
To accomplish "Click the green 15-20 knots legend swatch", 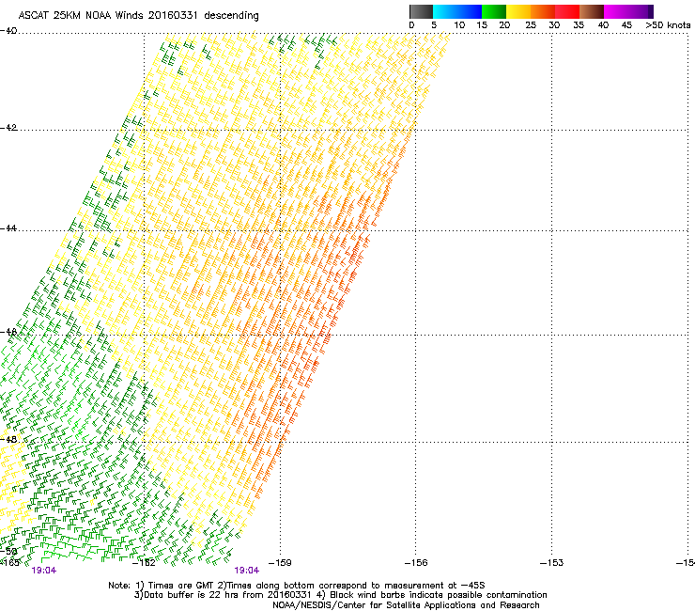I will coord(494,11).
